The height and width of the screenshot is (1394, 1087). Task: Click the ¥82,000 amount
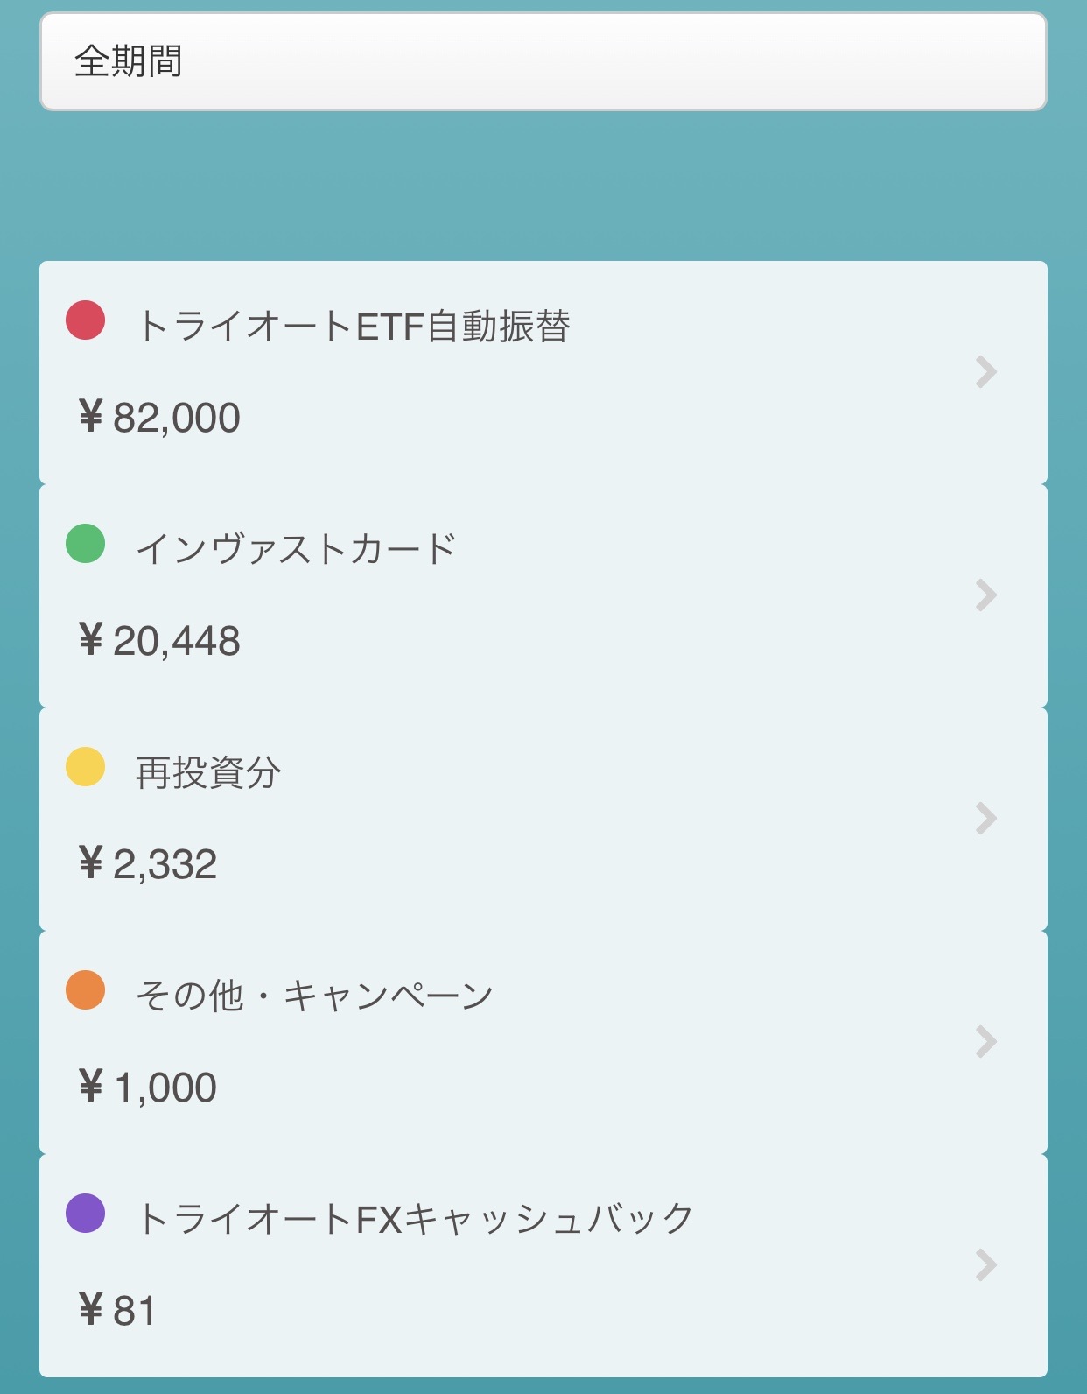[x=159, y=418]
